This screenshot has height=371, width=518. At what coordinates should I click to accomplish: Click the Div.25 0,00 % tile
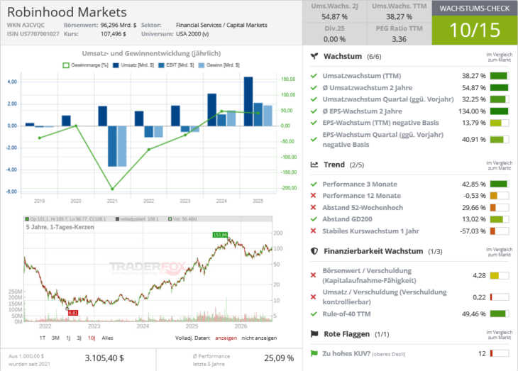[335, 34]
